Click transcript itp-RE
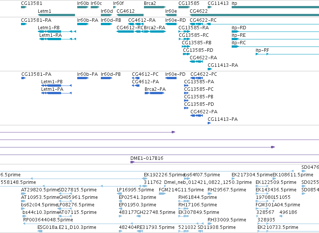319x233 pixels. point(239,35)
